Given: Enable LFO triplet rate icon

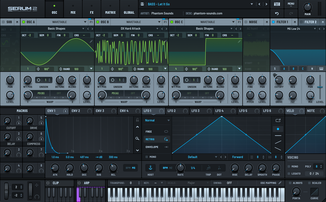Looking at the screenshot, I should click(x=208, y=168).
